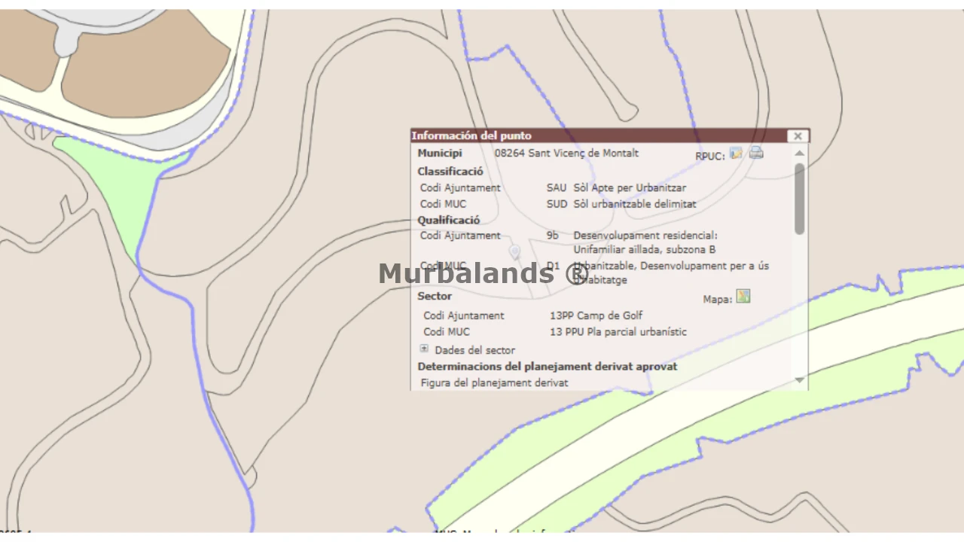Click the Dades del sector label
This screenshot has height=542, width=964.
tap(475, 350)
